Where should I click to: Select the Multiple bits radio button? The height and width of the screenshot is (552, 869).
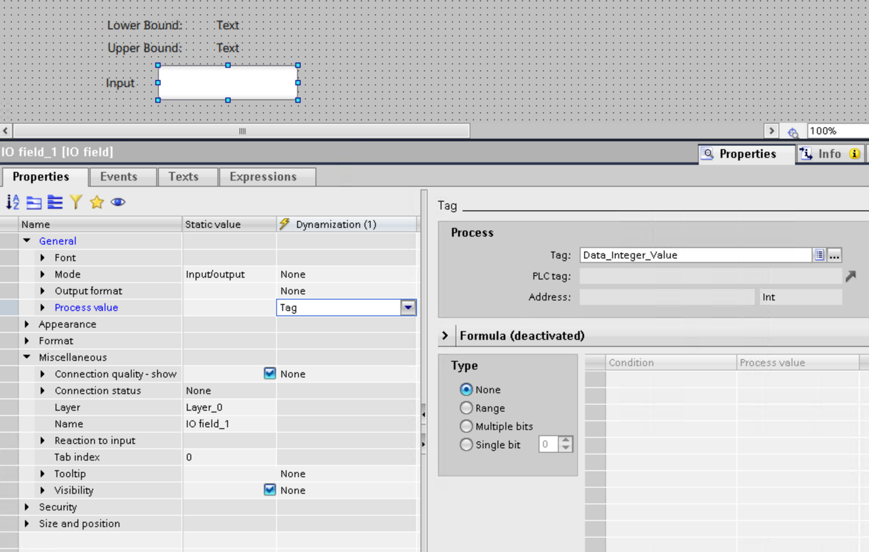466,426
